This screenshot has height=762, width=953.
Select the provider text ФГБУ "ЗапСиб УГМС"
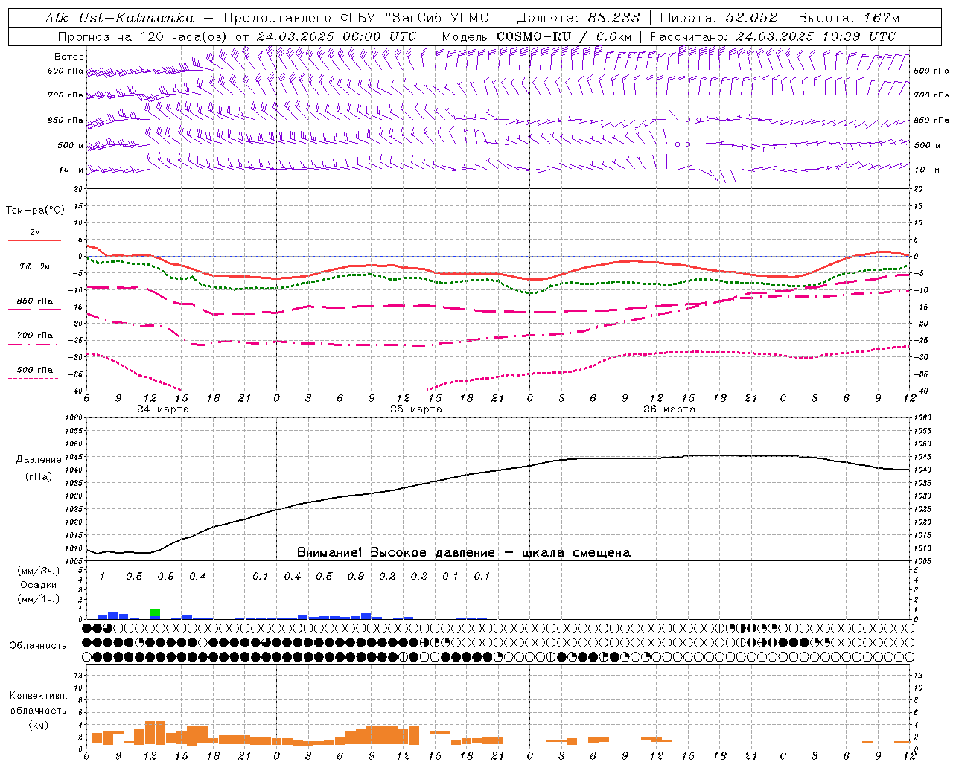click(x=417, y=19)
